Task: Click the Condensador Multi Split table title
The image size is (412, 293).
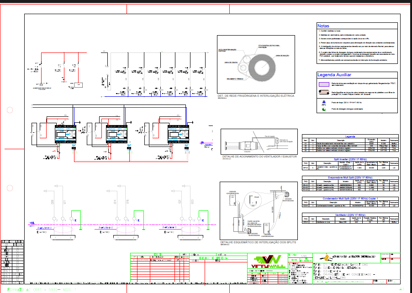Action: [x=350, y=199]
